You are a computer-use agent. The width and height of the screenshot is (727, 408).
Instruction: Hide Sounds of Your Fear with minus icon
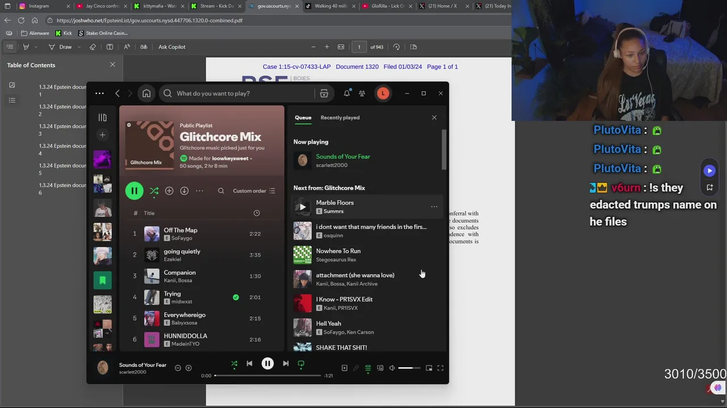pos(178,368)
